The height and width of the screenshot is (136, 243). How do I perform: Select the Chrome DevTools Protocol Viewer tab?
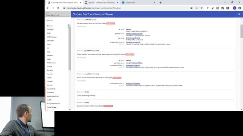64,3
